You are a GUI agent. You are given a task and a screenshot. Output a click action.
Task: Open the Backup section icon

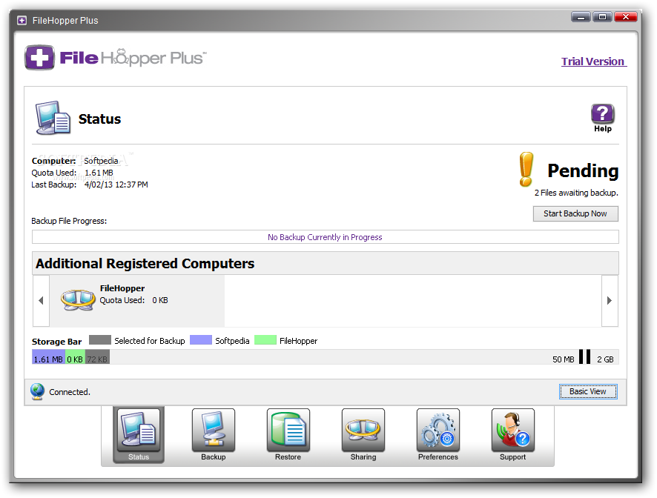coord(214,430)
